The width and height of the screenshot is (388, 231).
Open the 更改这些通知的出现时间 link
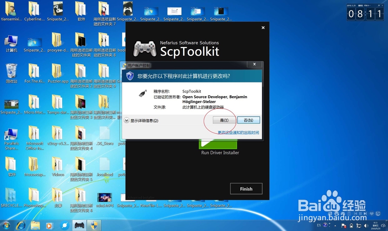coord(238,133)
